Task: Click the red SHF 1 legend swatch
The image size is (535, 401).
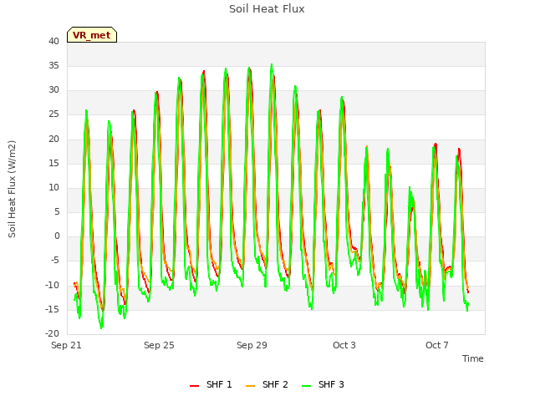Action: pos(194,386)
